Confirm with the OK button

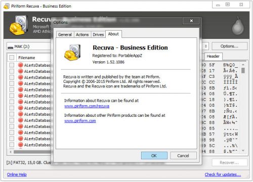(x=154, y=156)
